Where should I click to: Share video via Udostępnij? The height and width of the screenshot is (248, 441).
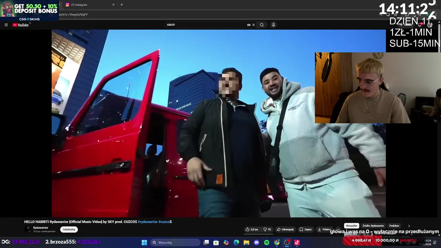(x=285, y=229)
